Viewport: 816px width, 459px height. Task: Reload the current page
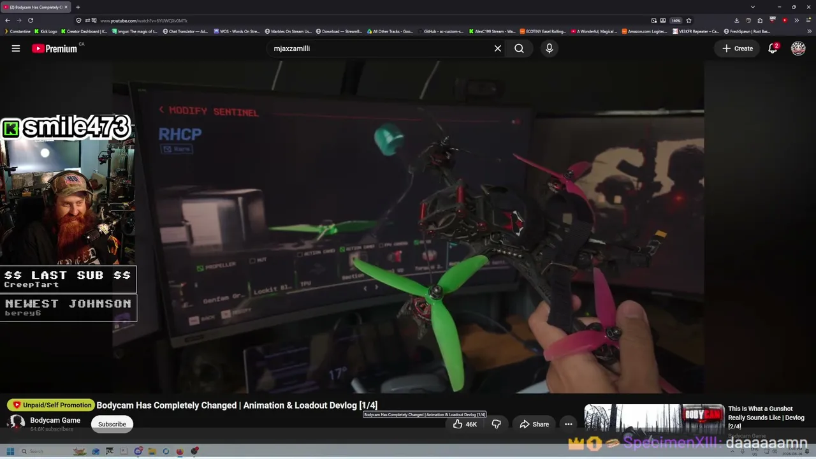31,20
